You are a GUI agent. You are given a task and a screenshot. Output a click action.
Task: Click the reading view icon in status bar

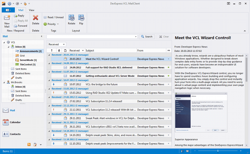click(188, 151)
